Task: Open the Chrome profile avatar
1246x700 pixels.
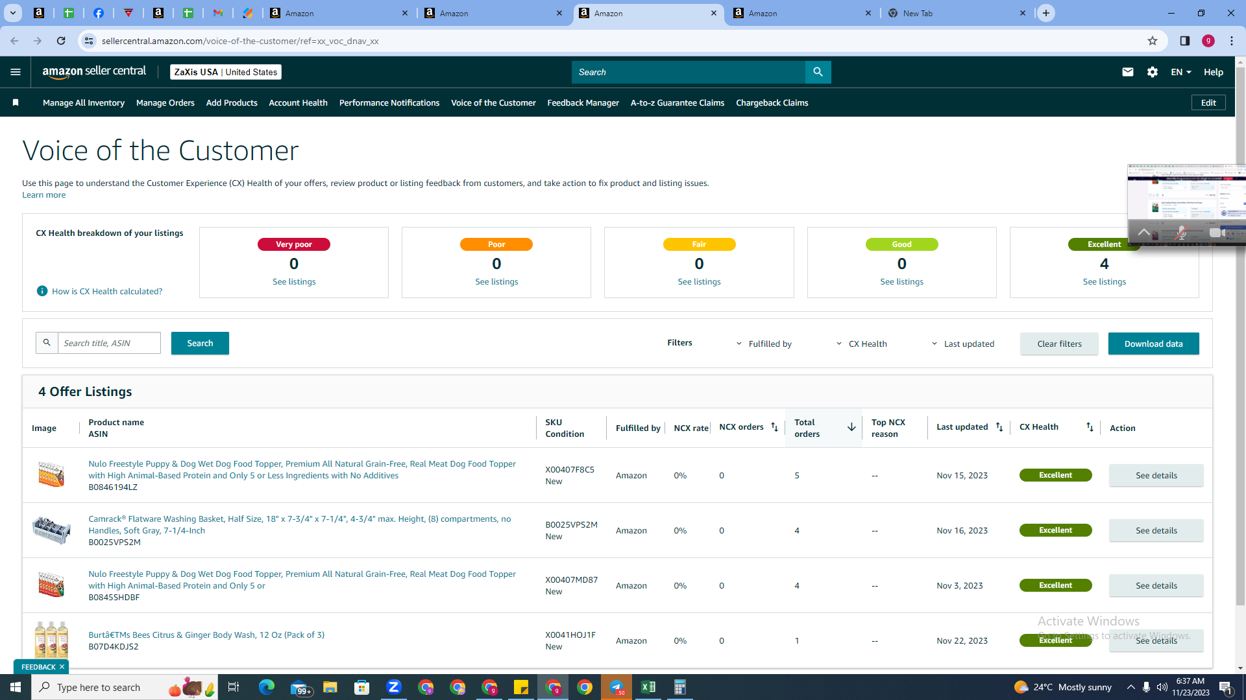Action: pos(1208,41)
